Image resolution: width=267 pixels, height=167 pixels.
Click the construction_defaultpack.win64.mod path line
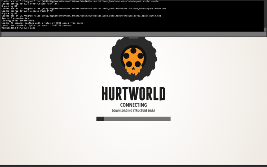click(x=84, y=9)
